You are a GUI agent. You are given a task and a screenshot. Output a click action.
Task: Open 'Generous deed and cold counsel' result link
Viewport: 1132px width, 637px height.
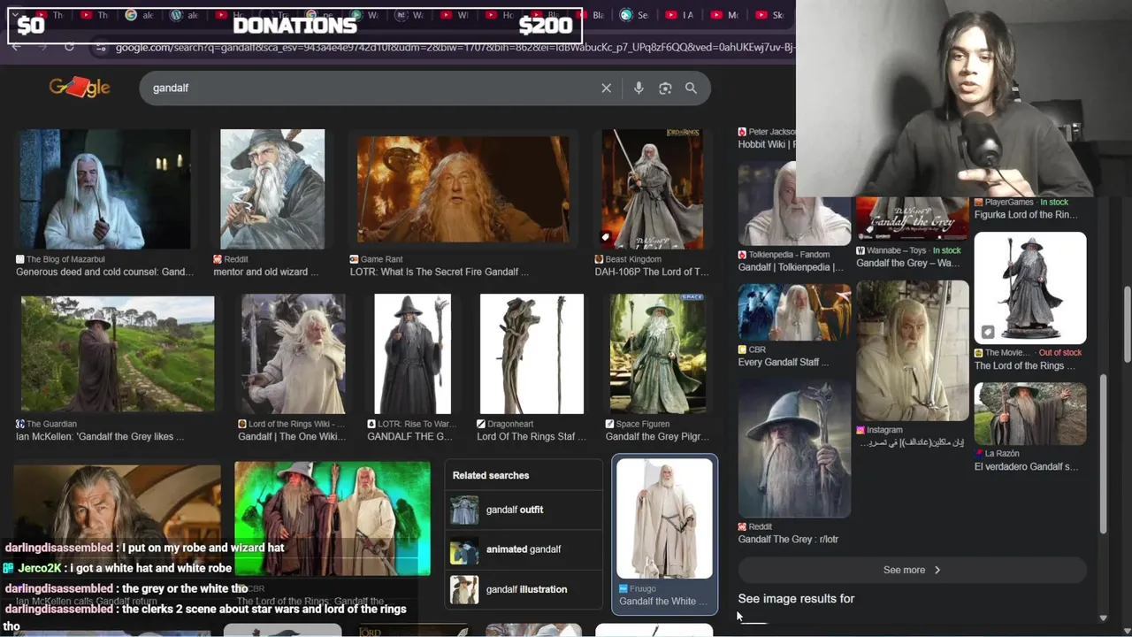click(104, 272)
